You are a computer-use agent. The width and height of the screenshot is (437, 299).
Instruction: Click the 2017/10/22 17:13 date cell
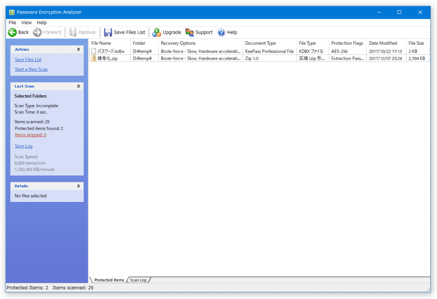point(385,52)
